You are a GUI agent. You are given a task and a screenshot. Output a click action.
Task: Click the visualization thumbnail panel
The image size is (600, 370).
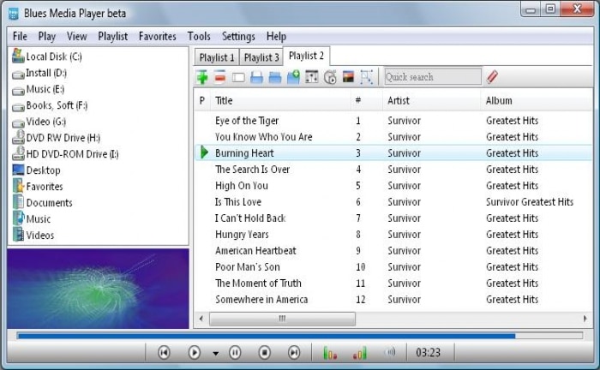pos(98,289)
